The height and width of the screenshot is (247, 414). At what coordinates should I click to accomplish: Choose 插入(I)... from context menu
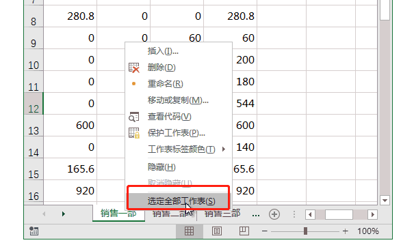click(x=163, y=51)
